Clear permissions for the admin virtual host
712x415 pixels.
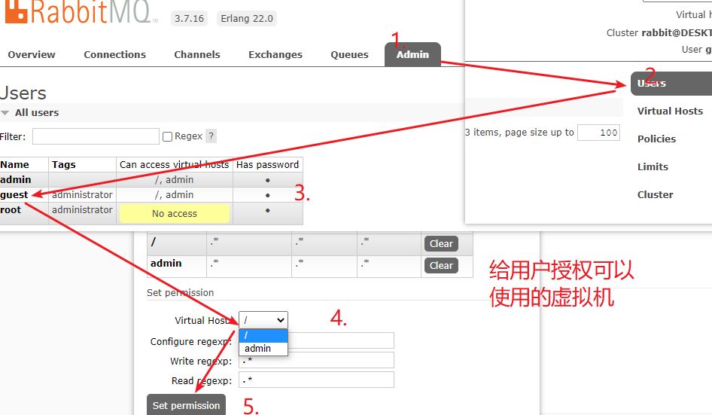pos(441,265)
